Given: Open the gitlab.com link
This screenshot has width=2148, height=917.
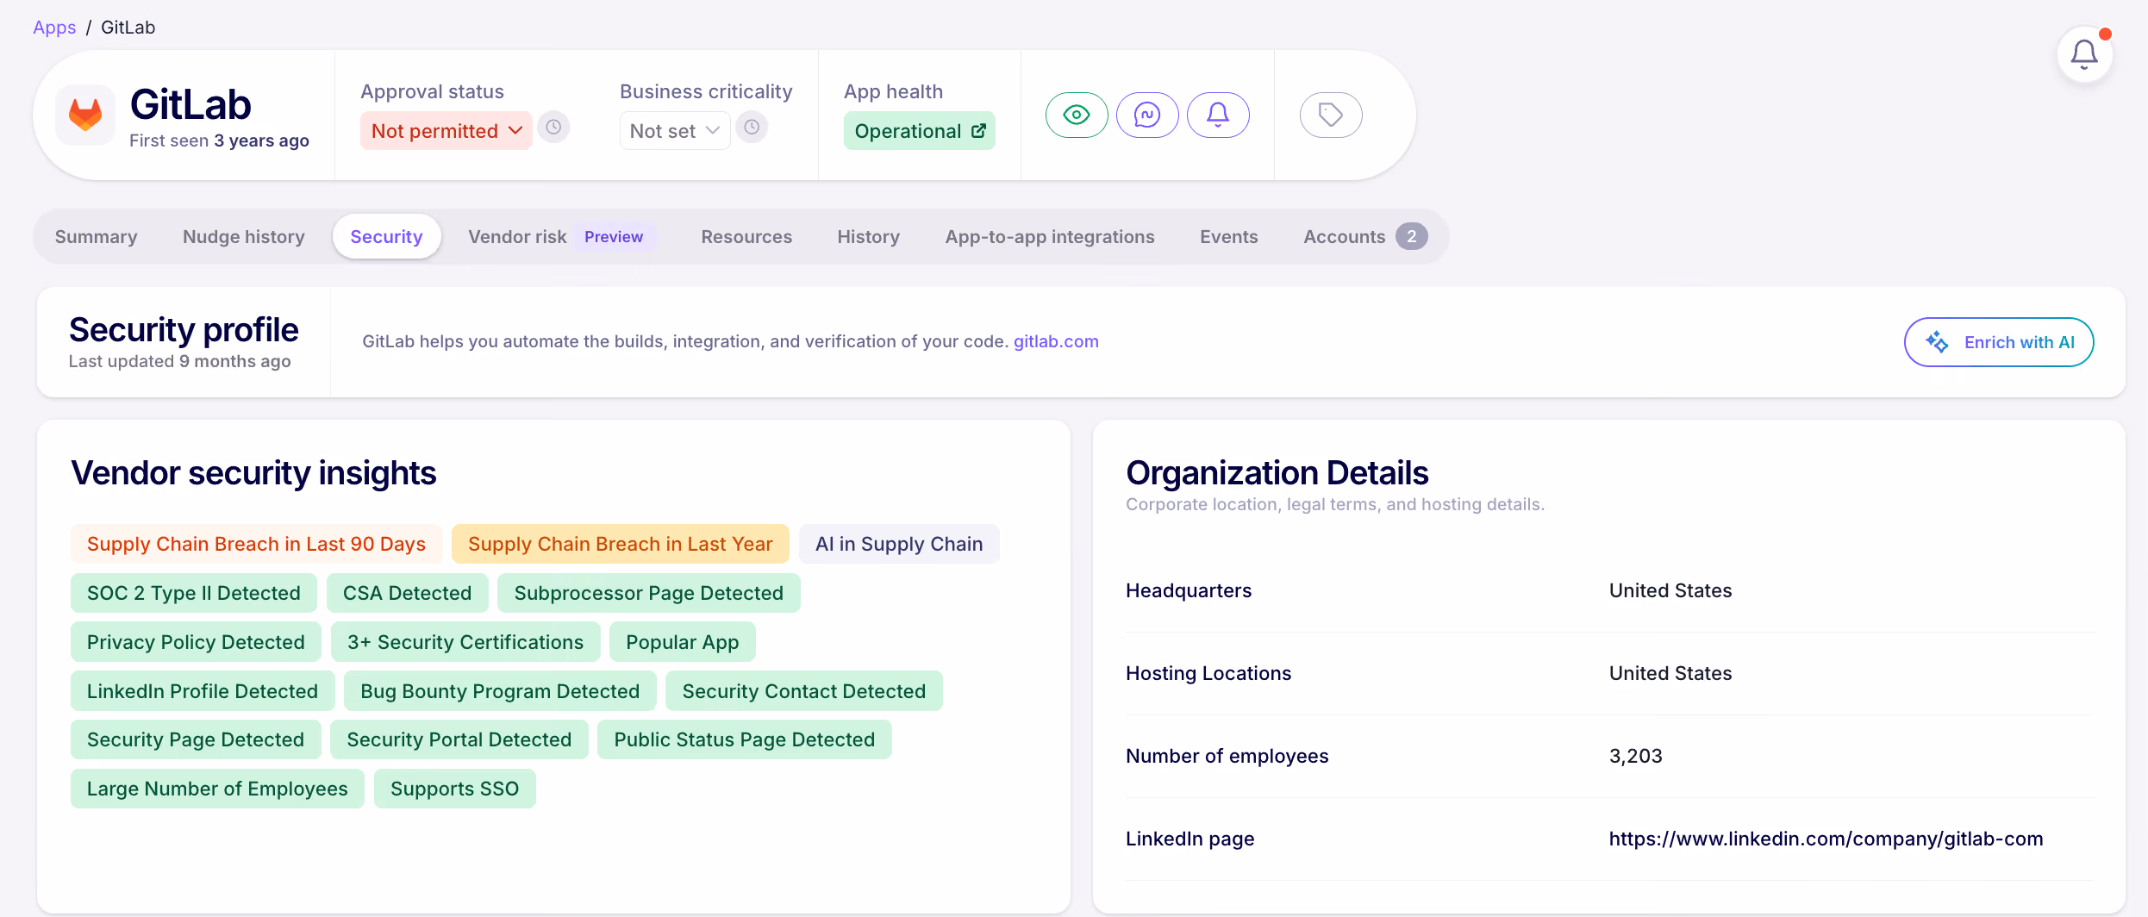Looking at the screenshot, I should [x=1056, y=341].
